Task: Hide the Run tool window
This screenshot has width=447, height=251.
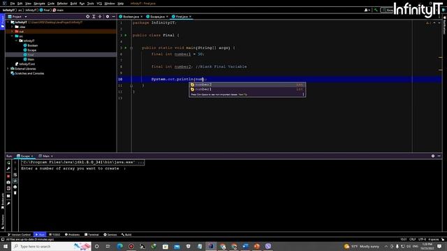Action: click(439, 156)
